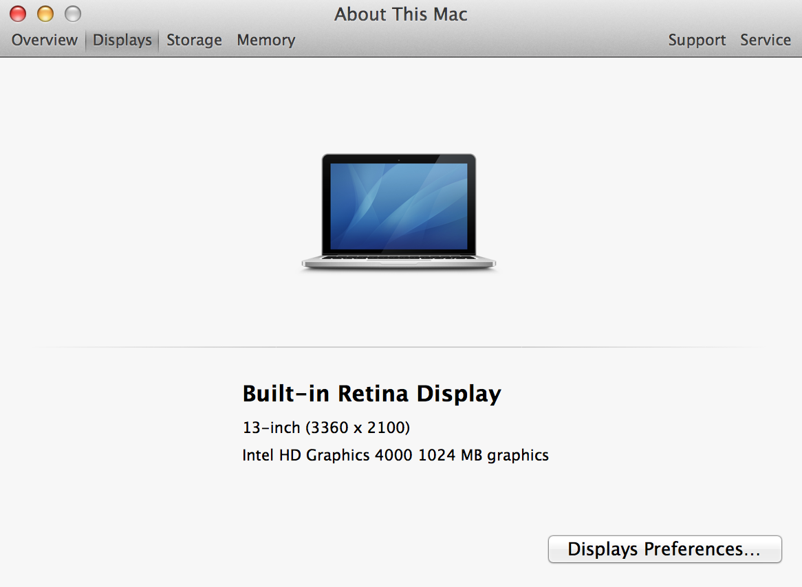Switch to the Overview tab
The image size is (802, 587).
(45, 40)
